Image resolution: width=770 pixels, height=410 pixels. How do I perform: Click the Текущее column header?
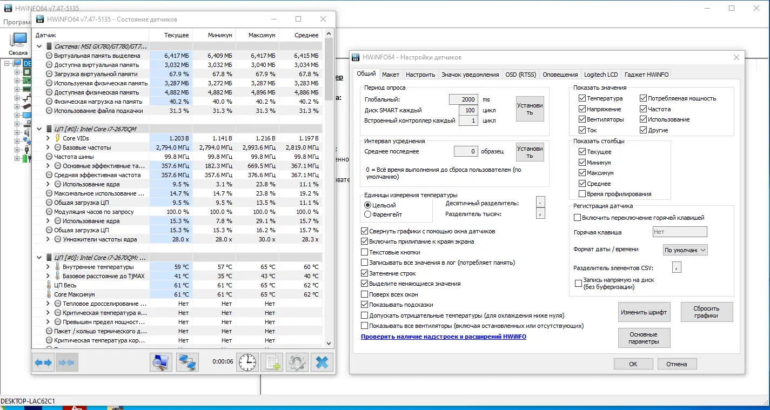(171, 35)
